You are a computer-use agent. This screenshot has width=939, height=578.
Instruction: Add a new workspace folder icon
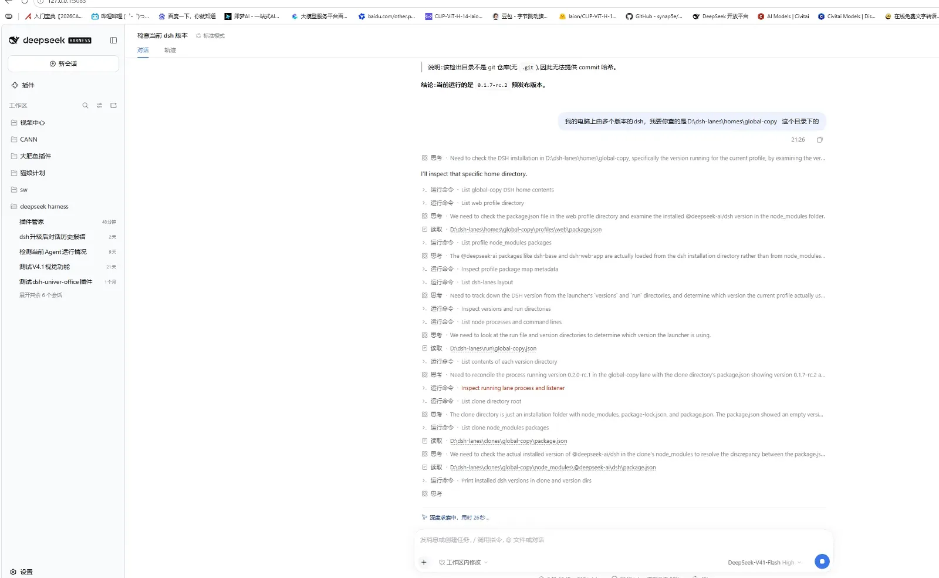tap(113, 106)
